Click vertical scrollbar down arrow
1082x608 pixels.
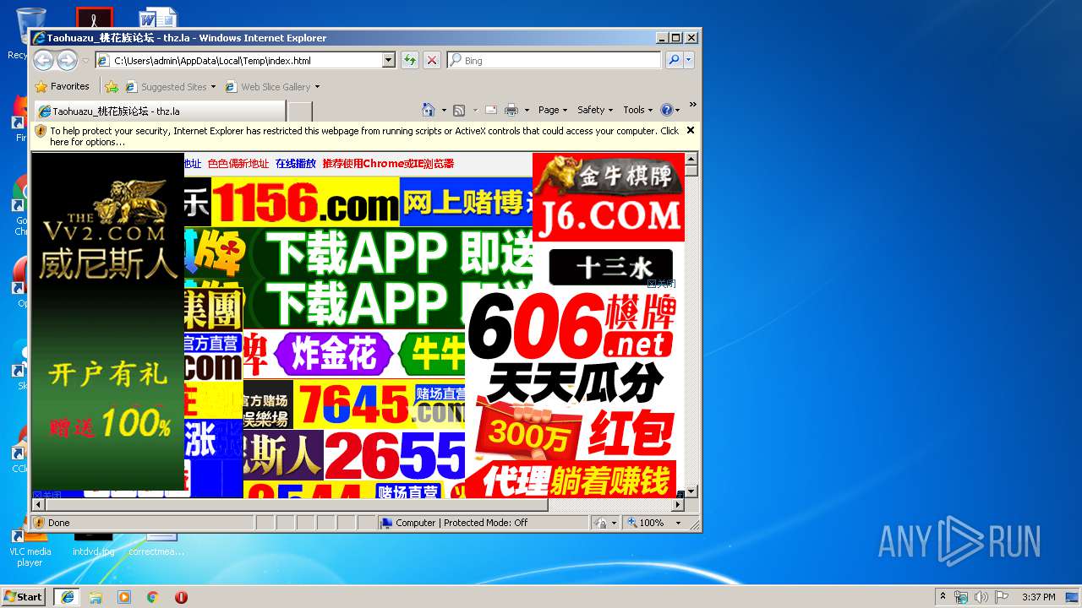click(x=691, y=491)
